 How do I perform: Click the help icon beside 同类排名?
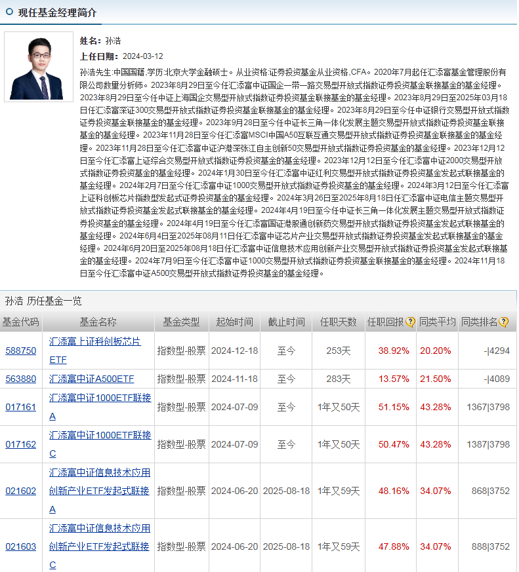504,322
